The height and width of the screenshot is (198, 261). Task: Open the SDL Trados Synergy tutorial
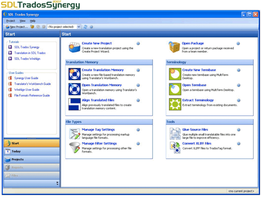pos(27,47)
